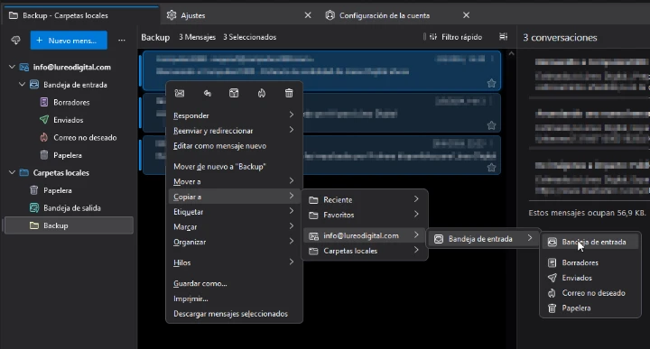
Task: Click the archive box icon in context menu
Action: tap(234, 93)
